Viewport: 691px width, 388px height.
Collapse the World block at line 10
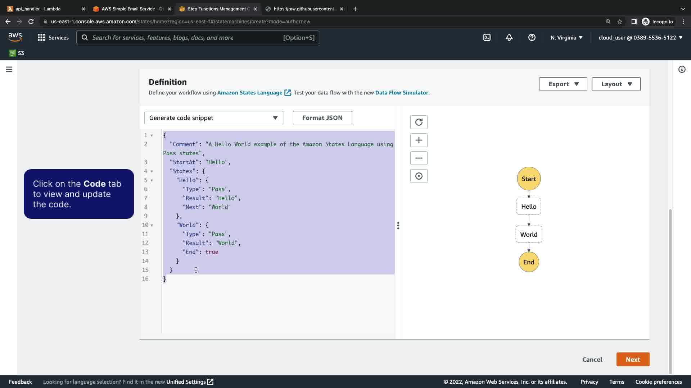[152, 225]
